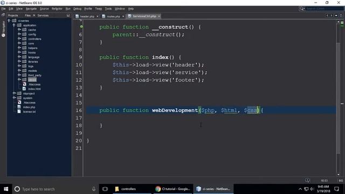Expand the controllers folder
Screen dimensions: 345x194
coord(19,39)
